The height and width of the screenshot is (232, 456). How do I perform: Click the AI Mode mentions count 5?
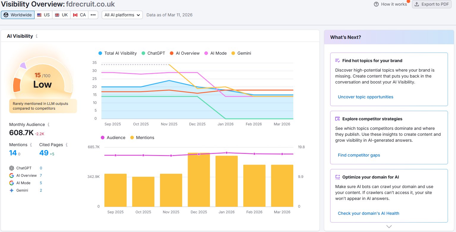pos(41,183)
